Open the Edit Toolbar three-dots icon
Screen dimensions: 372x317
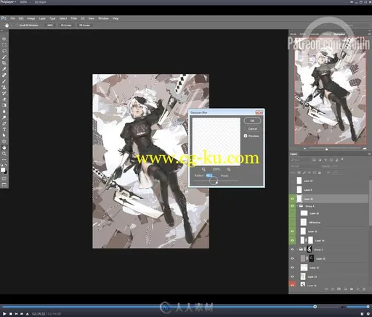[x=4, y=160]
